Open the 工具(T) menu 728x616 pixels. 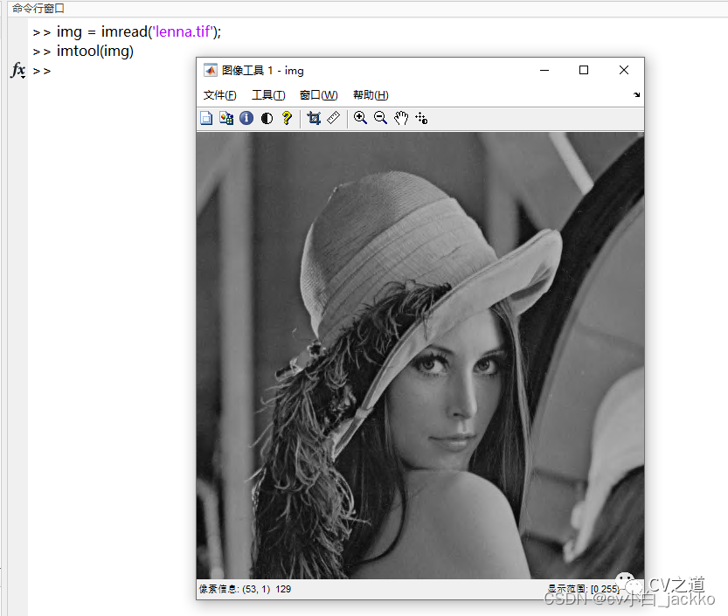point(268,95)
